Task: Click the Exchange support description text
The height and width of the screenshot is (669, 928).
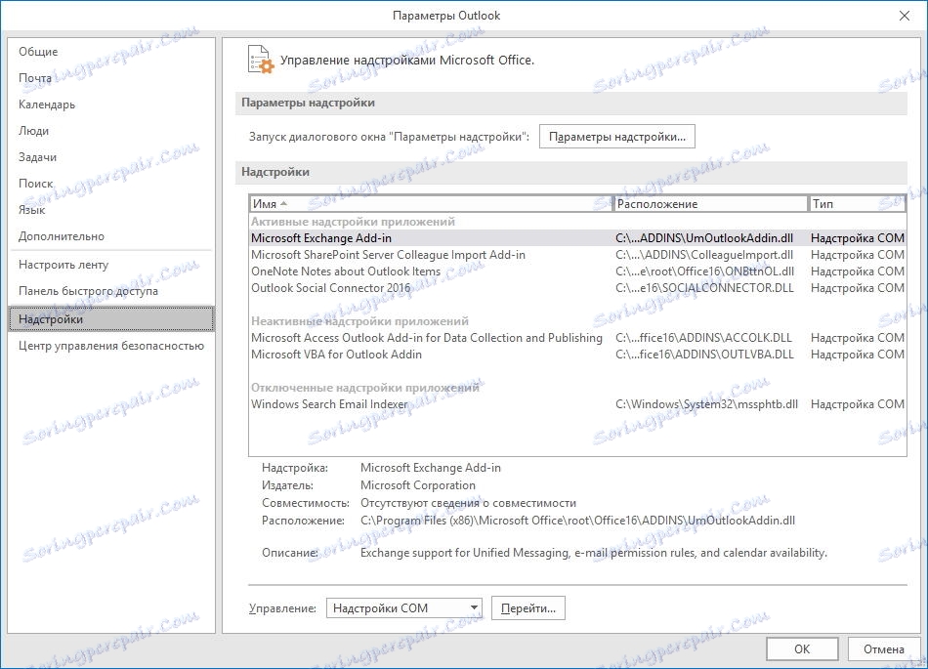Action: (594, 553)
